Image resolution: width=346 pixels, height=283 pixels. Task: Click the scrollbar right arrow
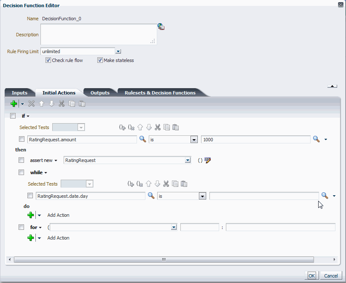334,259
